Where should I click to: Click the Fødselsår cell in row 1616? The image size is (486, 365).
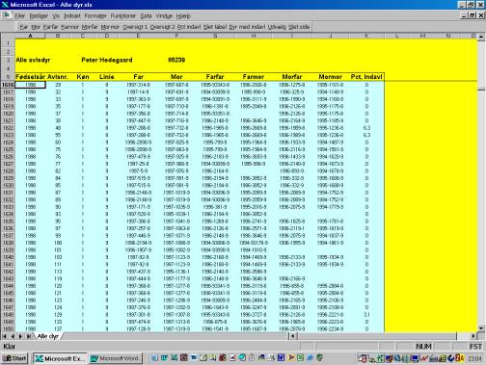30,85
